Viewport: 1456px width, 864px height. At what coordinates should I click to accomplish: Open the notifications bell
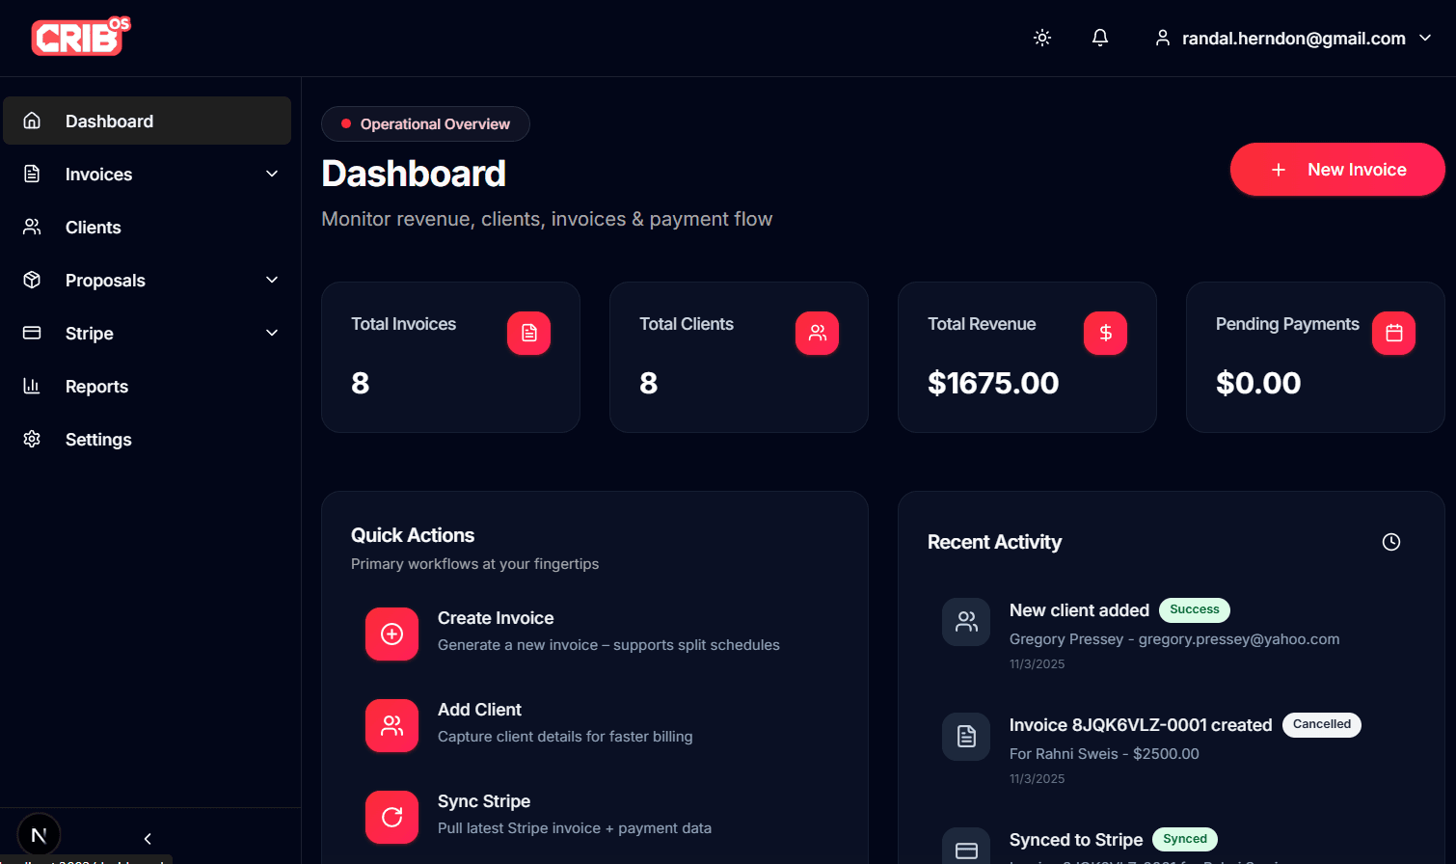[1099, 38]
